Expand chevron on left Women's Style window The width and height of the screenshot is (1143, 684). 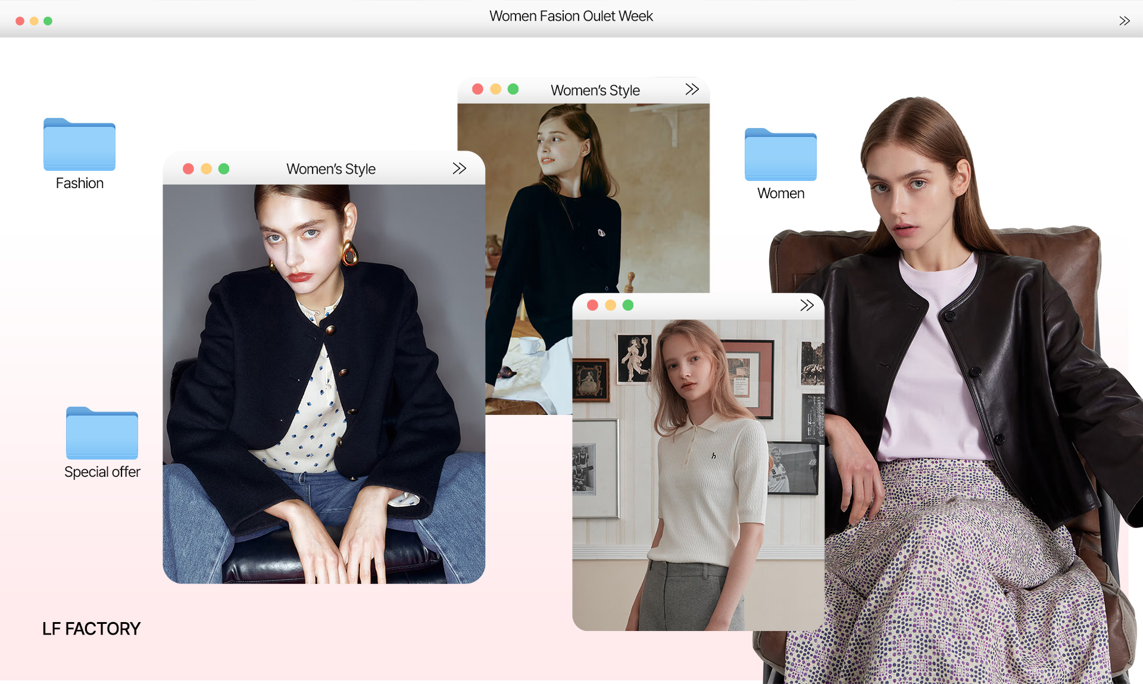click(x=459, y=168)
